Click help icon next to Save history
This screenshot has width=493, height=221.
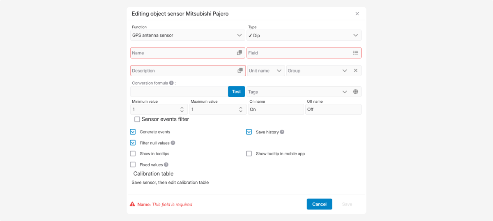click(282, 132)
